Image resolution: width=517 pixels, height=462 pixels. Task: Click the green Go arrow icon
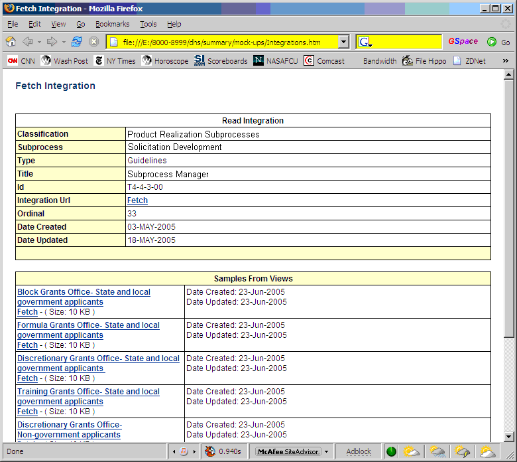click(492, 42)
